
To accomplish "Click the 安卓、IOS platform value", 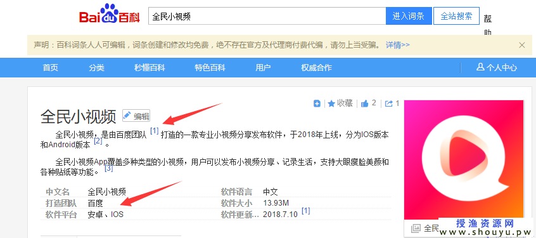I will (106, 215).
